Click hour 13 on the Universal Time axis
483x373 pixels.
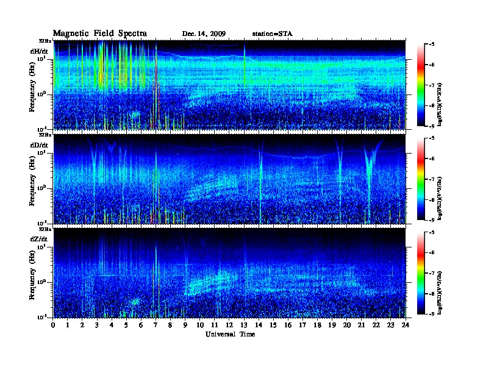point(244,325)
